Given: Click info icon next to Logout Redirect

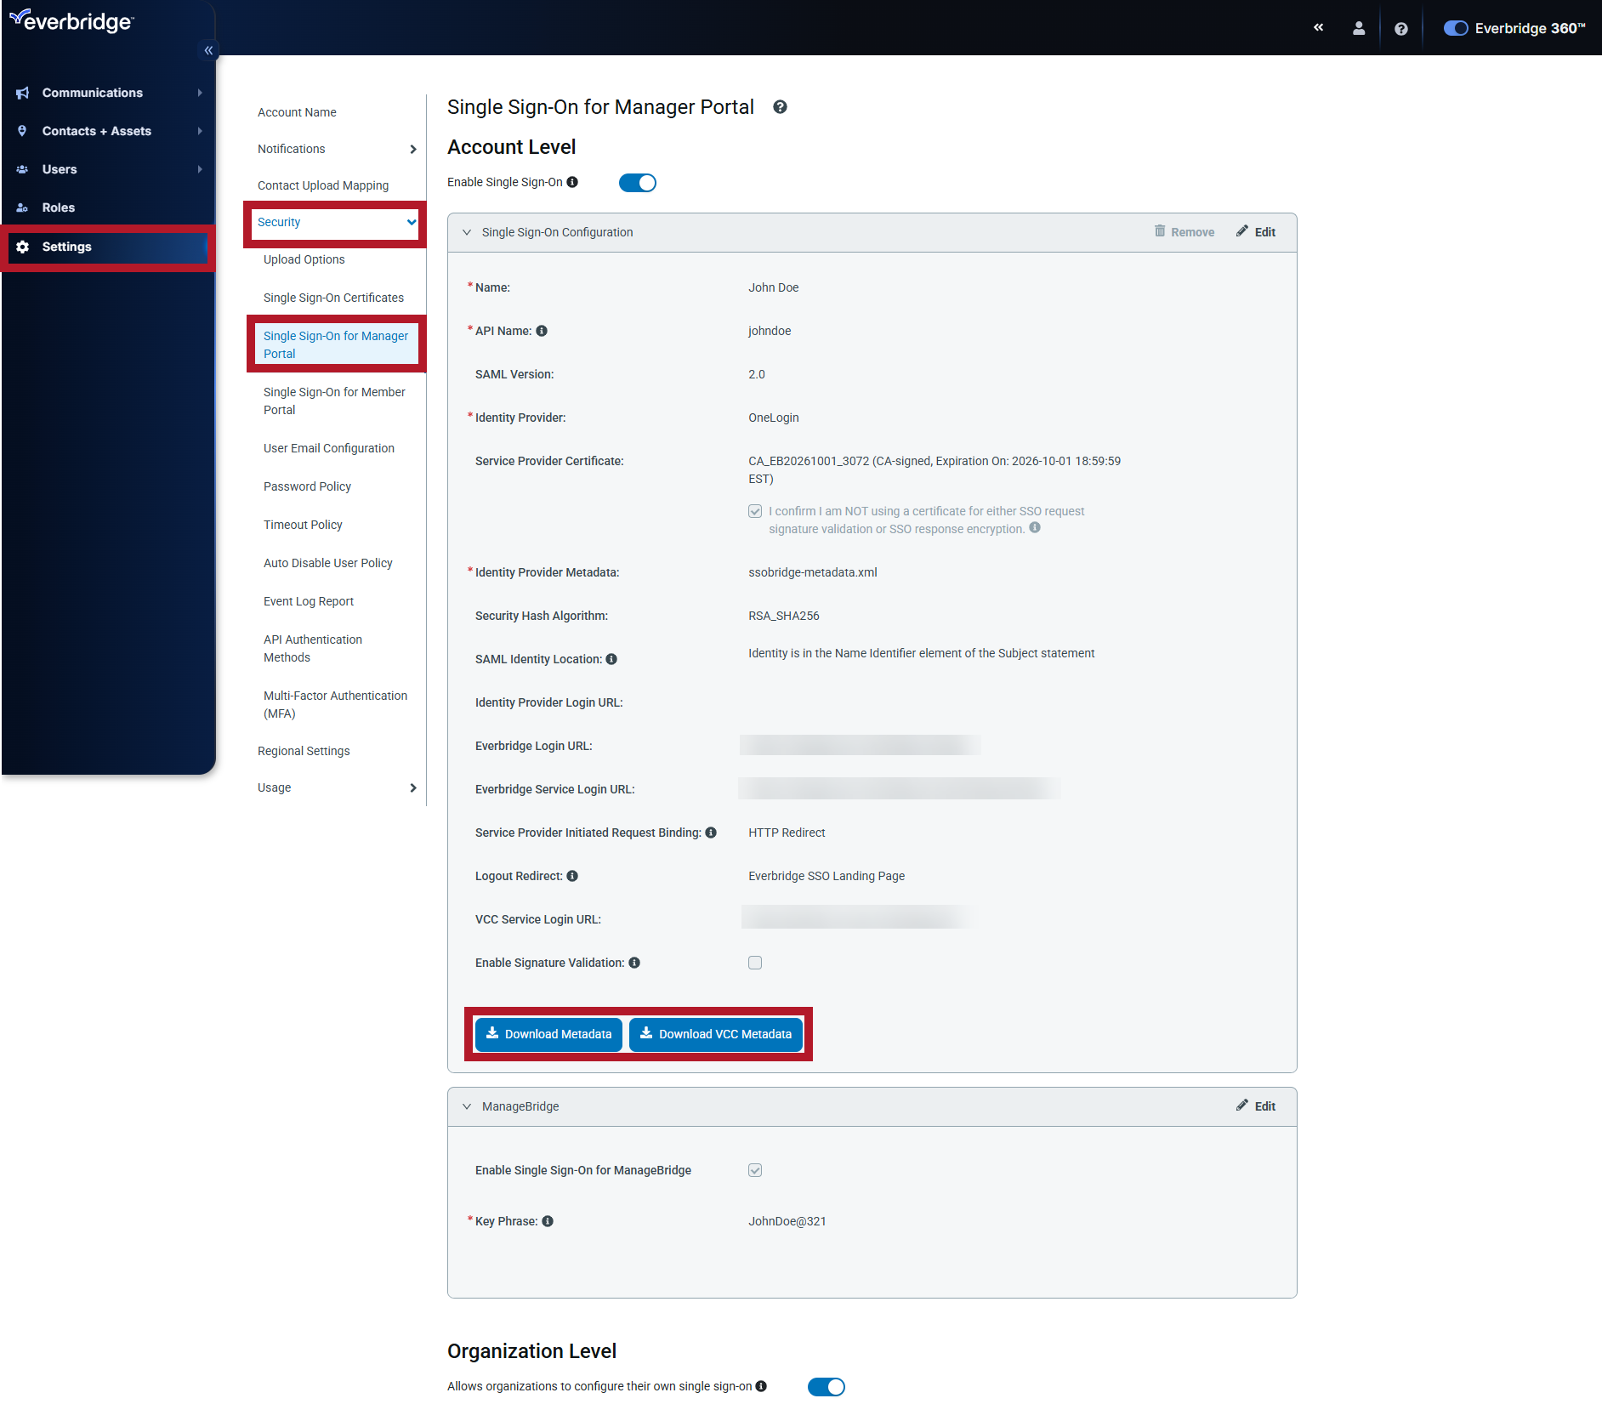Looking at the screenshot, I should [572, 876].
